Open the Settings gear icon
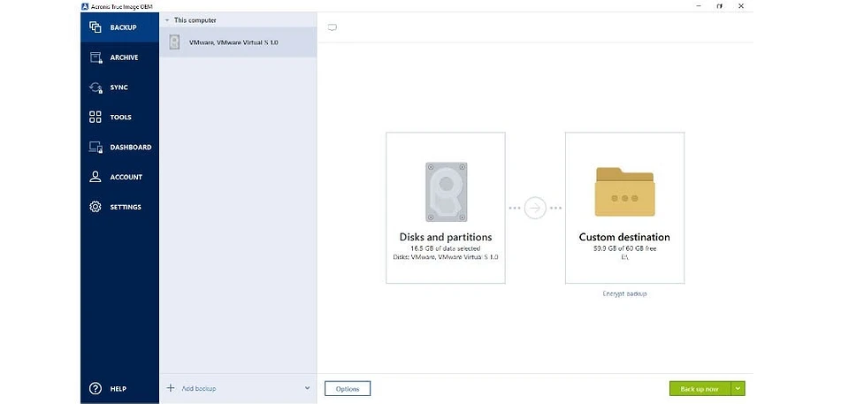Viewport: 849px width, 404px height. [96, 207]
